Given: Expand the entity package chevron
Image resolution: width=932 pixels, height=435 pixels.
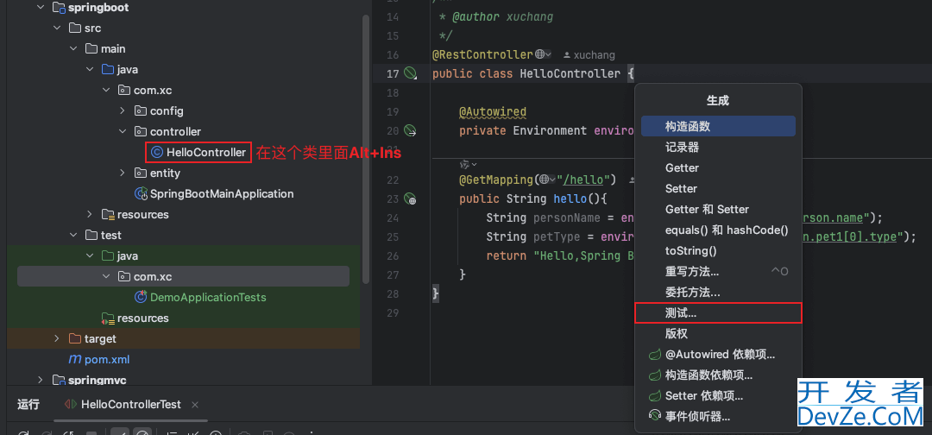Looking at the screenshot, I should 122,173.
